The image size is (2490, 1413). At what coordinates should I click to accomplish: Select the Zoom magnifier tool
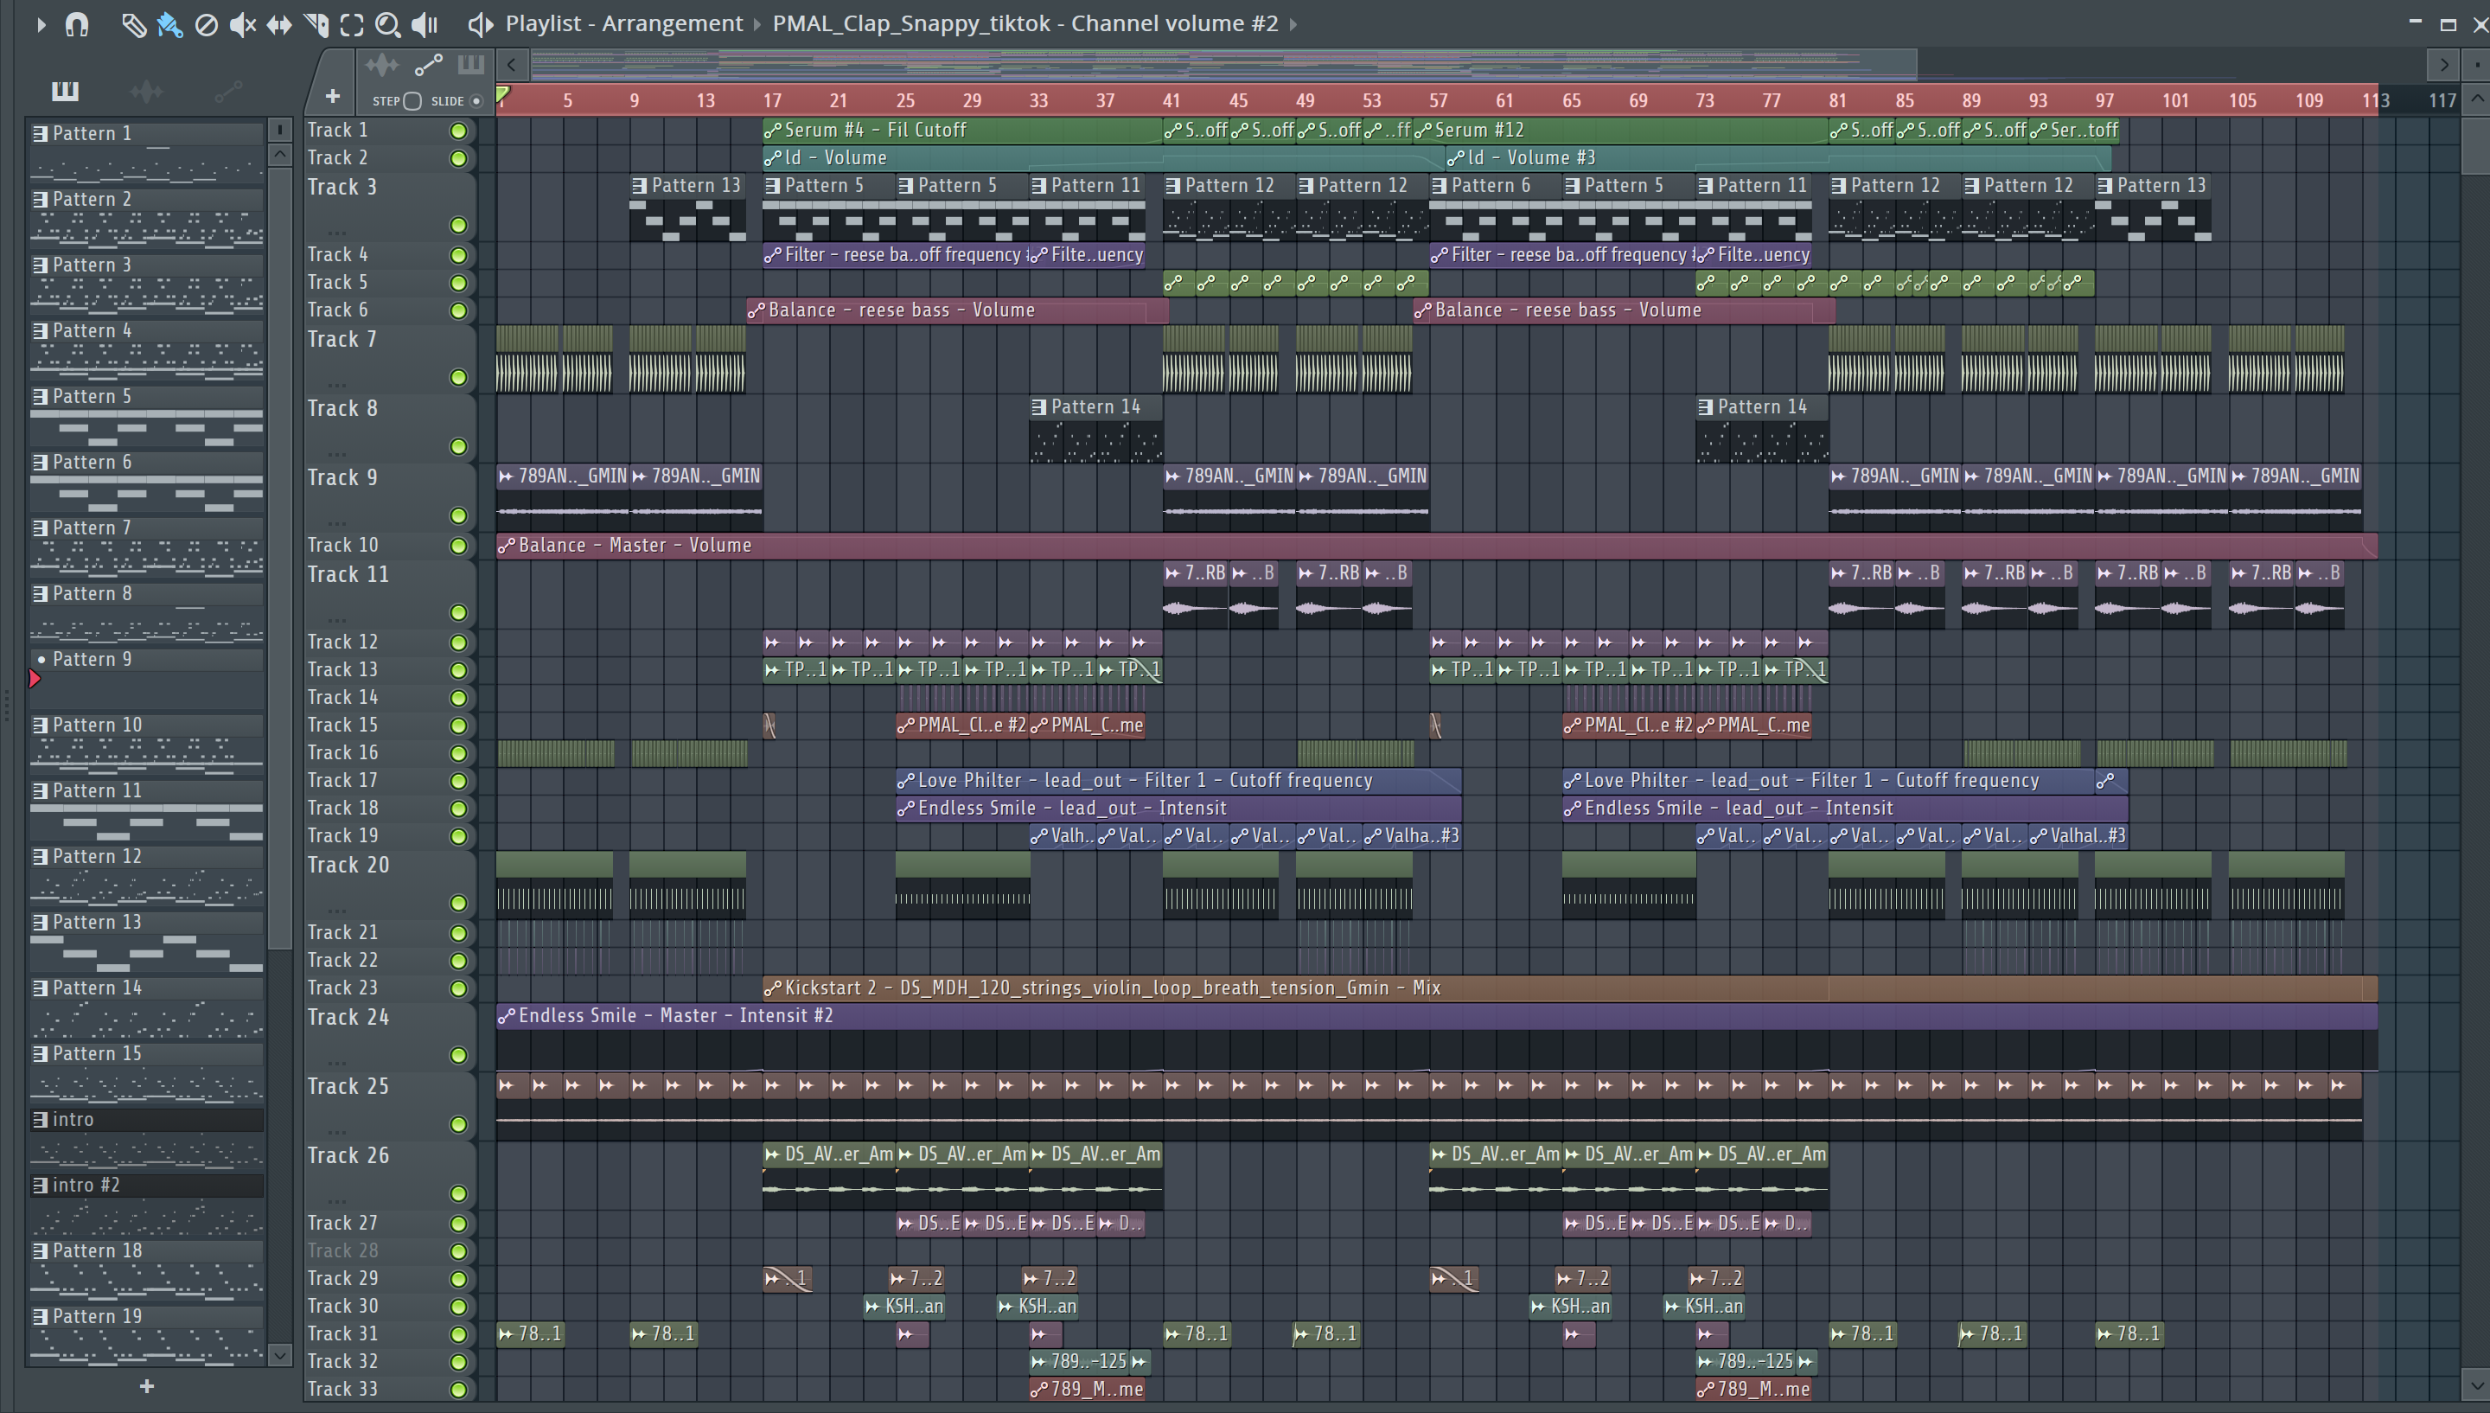[388, 24]
